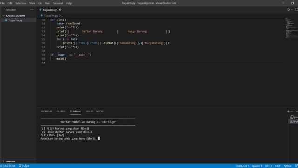The width and height of the screenshot is (298, 168).
Task: Change indentation via Spaces: 4
Action: (x=257, y=166)
